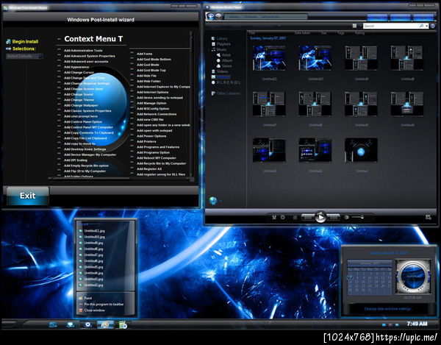Open the Select Defaults dropdown
This screenshot has height=345, width=441.
pos(24,56)
